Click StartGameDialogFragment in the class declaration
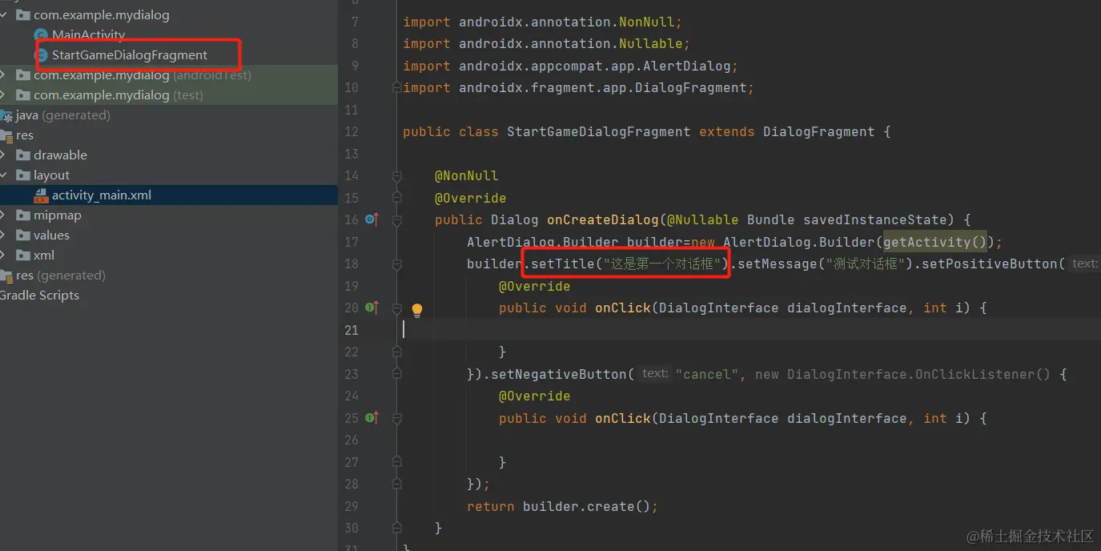This screenshot has width=1101, height=551. click(598, 131)
